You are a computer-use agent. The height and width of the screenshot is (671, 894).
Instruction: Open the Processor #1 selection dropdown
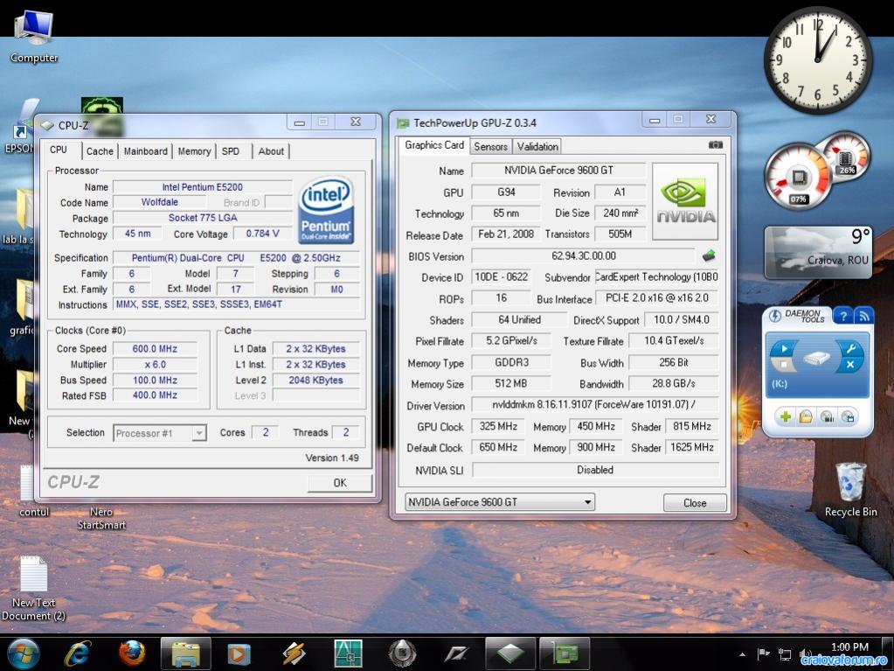[x=160, y=433]
